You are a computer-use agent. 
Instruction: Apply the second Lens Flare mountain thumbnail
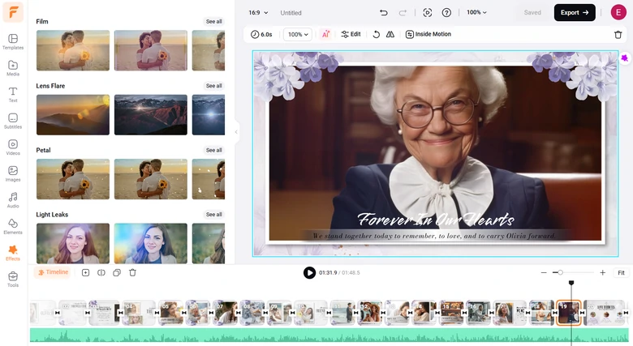tap(151, 115)
